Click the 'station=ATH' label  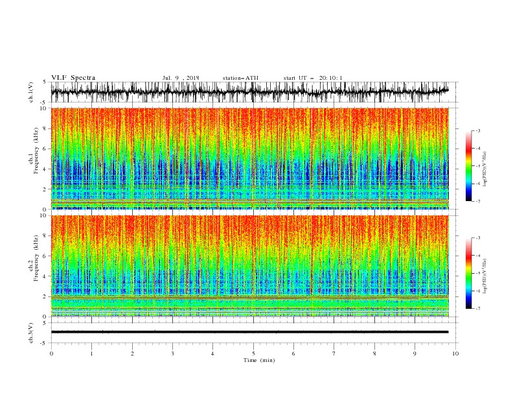click(240, 78)
